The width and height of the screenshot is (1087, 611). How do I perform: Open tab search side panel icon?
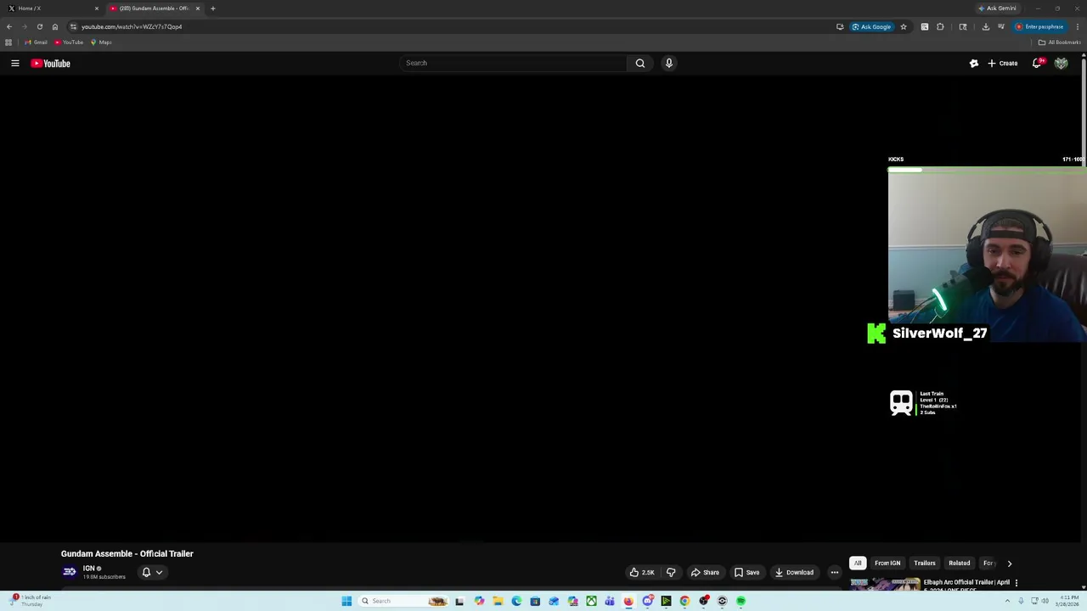963,26
